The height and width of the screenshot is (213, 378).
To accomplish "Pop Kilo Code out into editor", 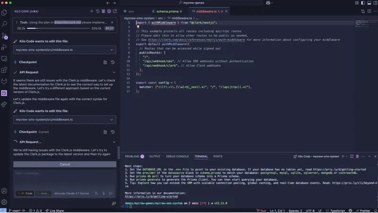I will tap(115, 11).
